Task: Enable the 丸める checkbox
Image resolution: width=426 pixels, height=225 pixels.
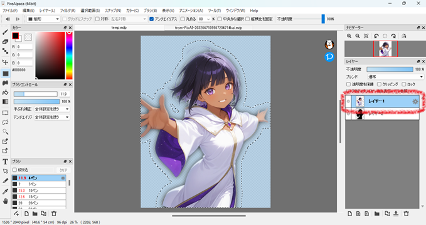Action: [x=183, y=19]
